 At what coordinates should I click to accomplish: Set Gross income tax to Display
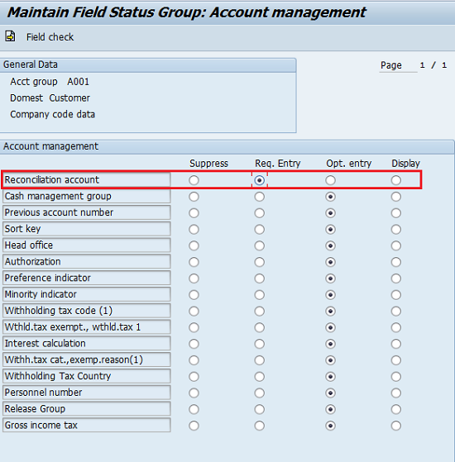click(x=396, y=426)
